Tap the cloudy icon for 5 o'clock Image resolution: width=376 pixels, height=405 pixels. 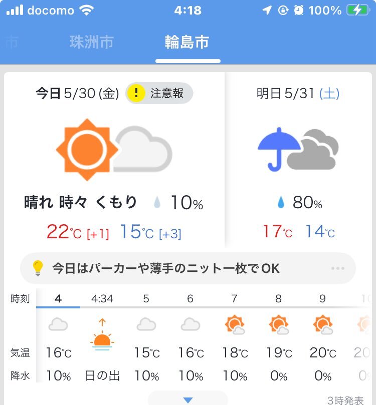click(x=146, y=324)
